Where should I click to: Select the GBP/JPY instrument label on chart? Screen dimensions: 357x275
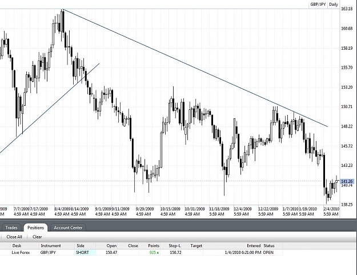tap(318, 5)
